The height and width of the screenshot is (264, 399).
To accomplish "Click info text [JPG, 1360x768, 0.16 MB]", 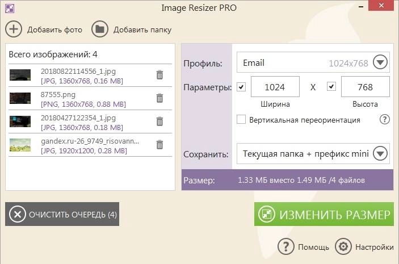I will 82,81.
